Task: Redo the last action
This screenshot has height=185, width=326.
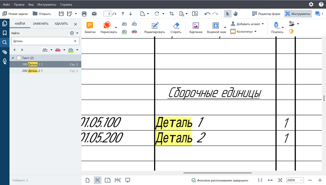Action: click(x=215, y=14)
